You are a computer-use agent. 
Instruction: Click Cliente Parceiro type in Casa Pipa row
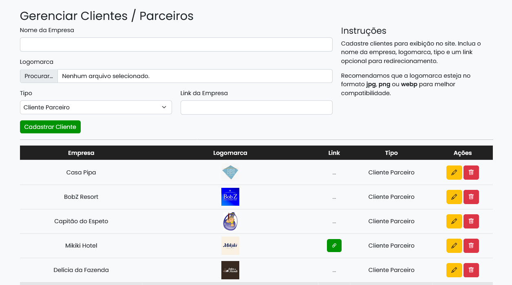[x=391, y=172]
